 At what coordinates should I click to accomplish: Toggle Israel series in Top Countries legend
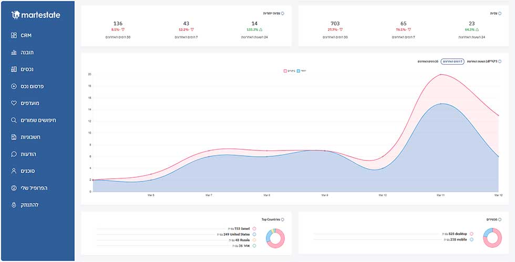tap(254, 228)
